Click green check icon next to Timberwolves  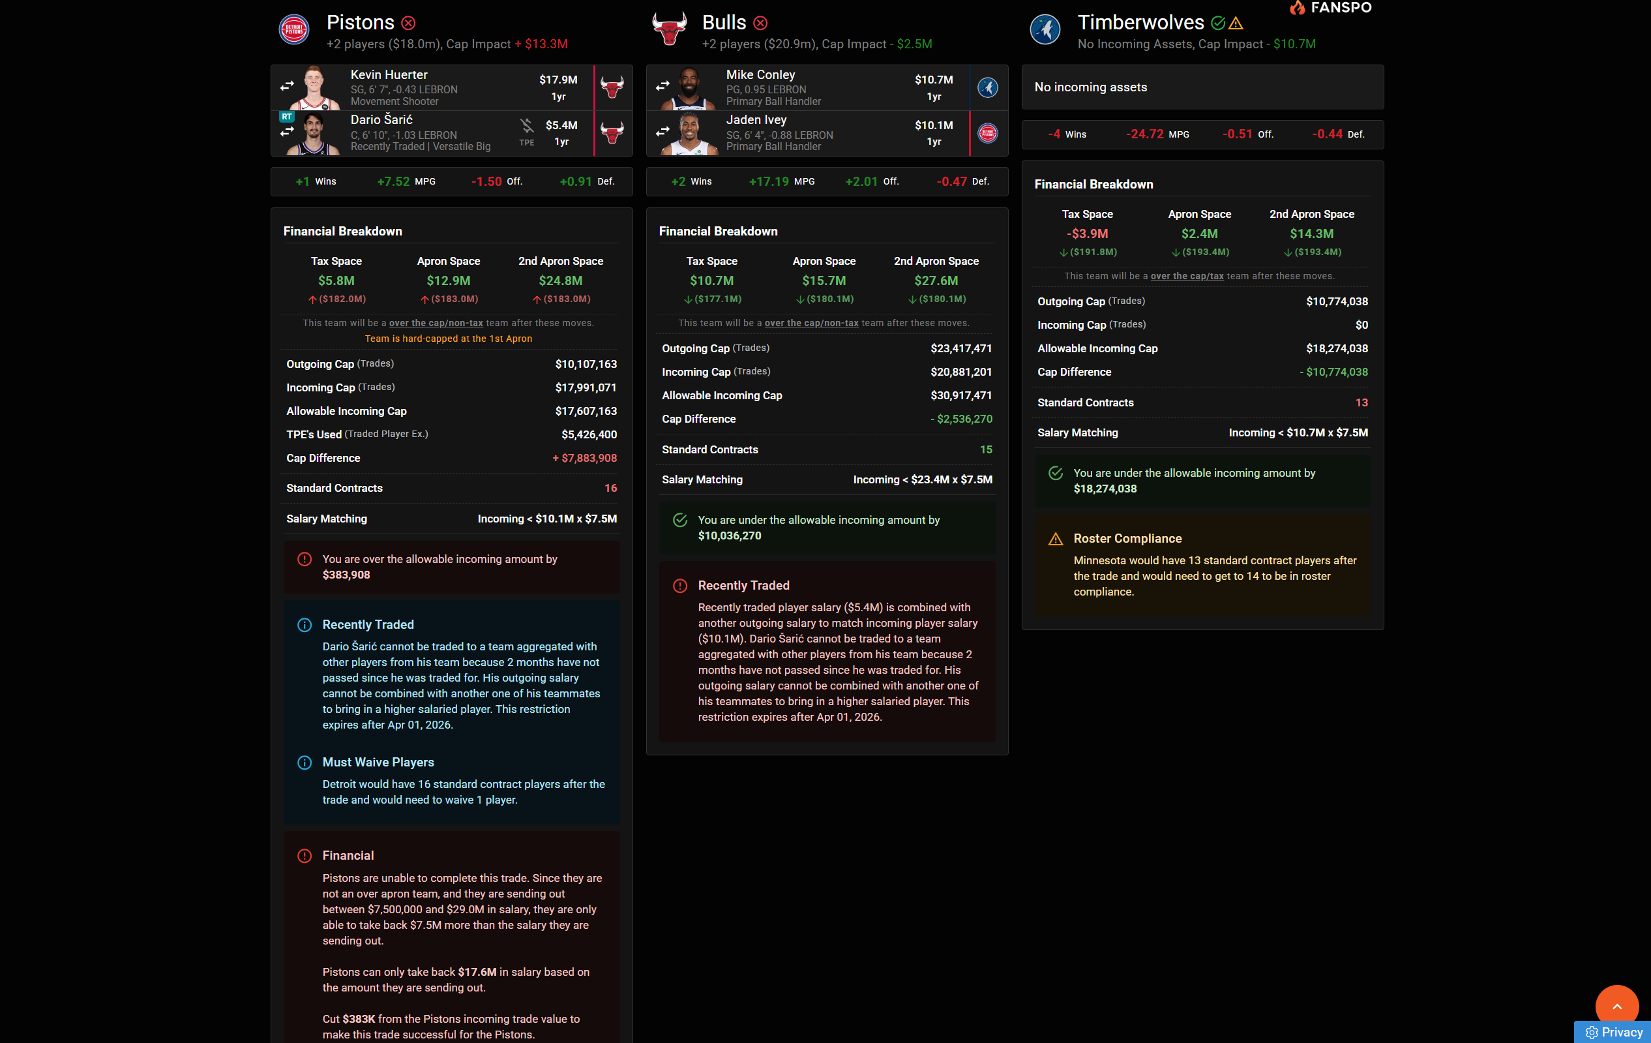pyautogui.click(x=1217, y=23)
